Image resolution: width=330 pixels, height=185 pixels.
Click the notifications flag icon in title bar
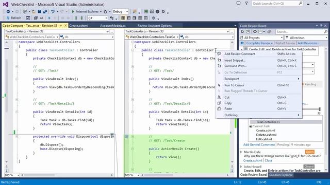click(246, 4)
